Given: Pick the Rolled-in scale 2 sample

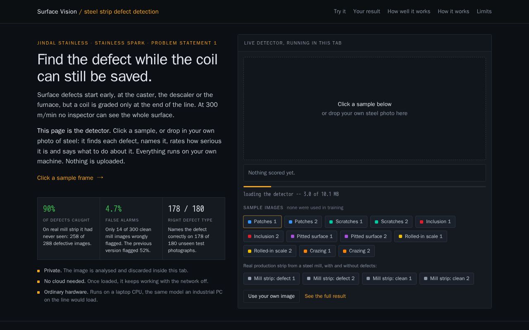Looking at the screenshot, I should tap(270, 251).
